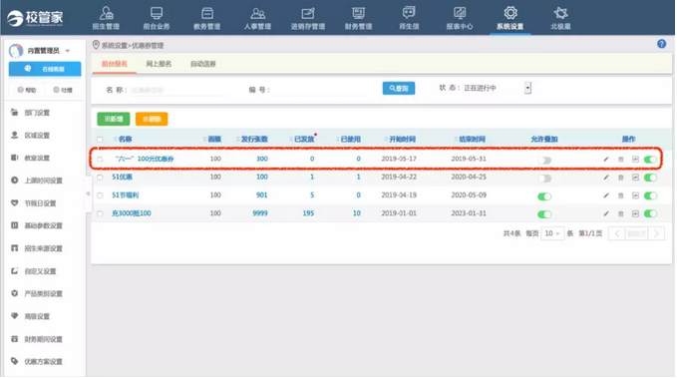677x378 pixels.
Task: Disable the 51节福利 status switch in 操作
Action: click(650, 195)
